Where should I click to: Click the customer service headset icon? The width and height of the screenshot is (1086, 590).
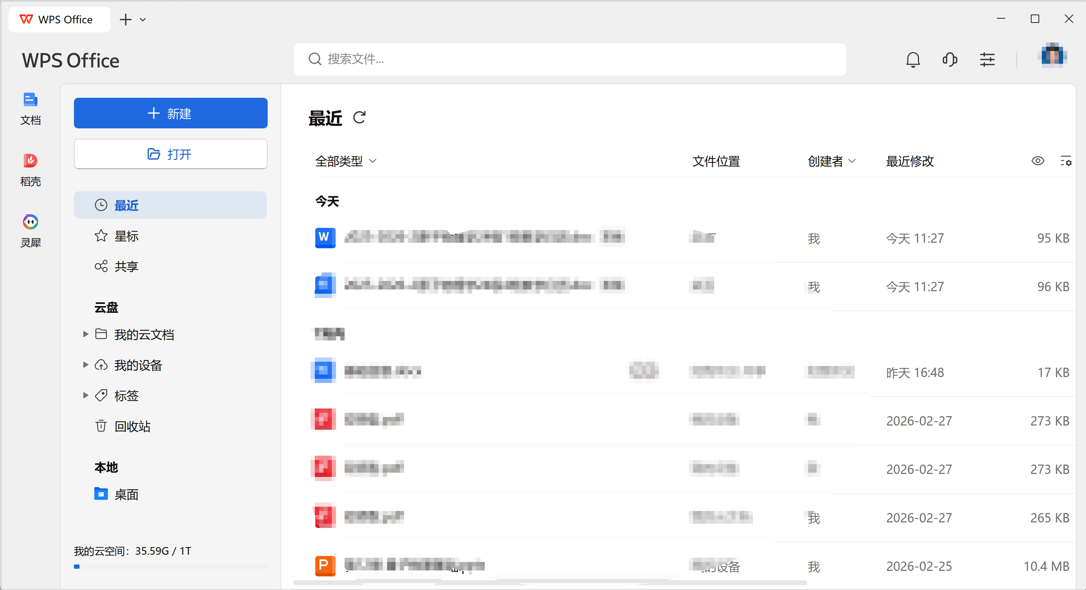tap(950, 60)
